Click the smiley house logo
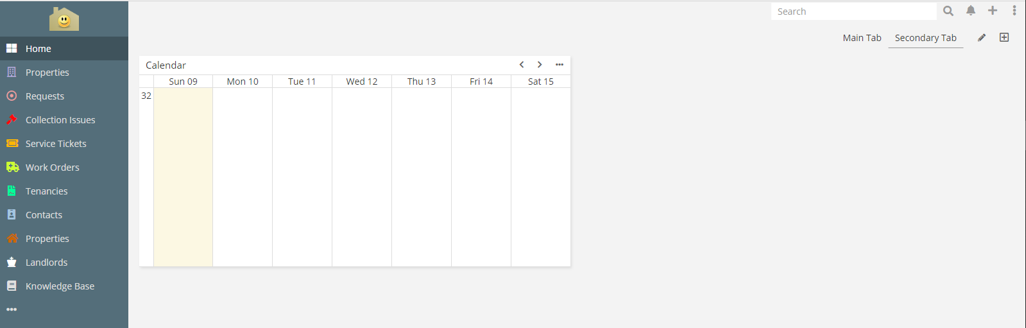The width and height of the screenshot is (1026, 328). pyautogui.click(x=64, y=19)
